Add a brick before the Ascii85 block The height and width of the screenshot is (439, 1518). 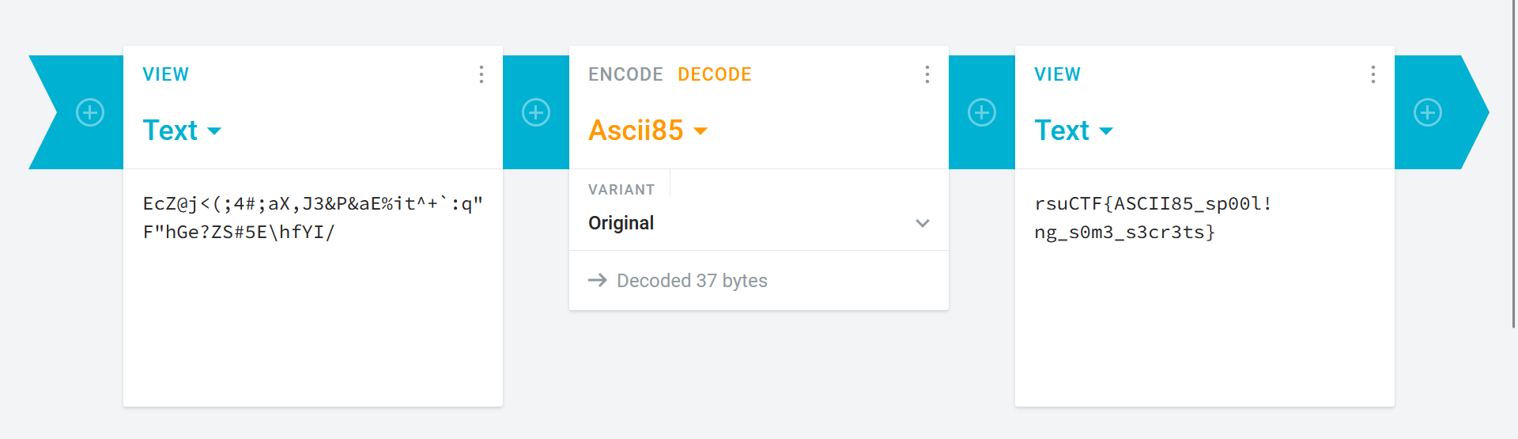(536, 112)
